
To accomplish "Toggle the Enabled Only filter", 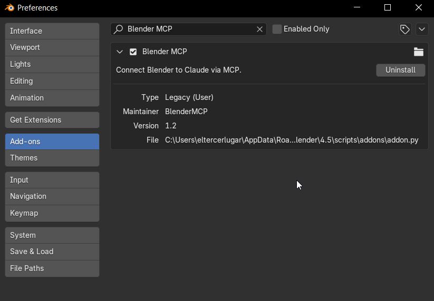I will coord(277,29).
